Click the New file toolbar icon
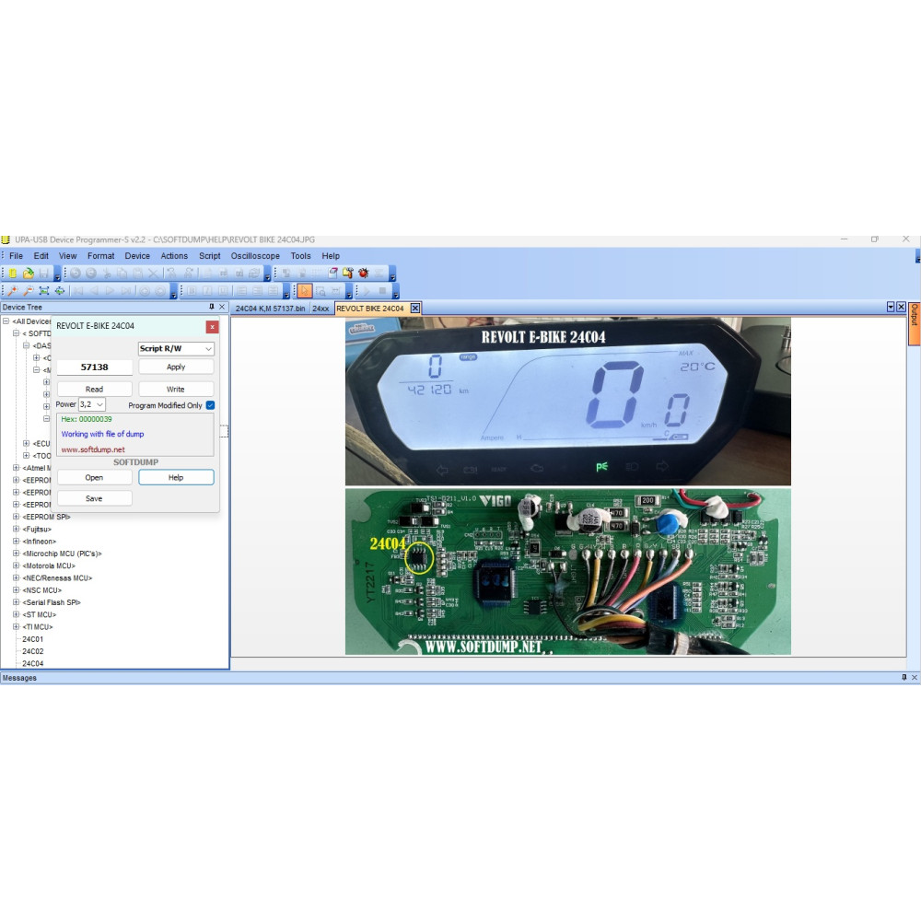Viewport: 921px width, 921px height. pos(12,274)
